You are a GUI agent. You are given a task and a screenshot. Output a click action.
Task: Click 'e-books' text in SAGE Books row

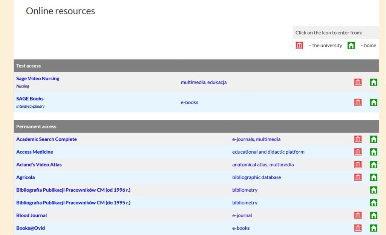[x=190, y=102]
